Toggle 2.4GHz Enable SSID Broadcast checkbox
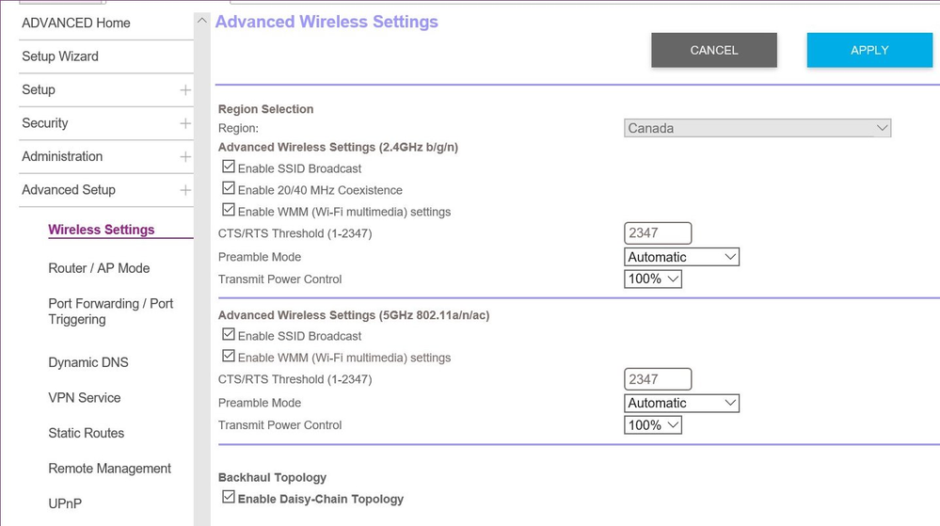The image size is (940, 526). click(228, 167)
